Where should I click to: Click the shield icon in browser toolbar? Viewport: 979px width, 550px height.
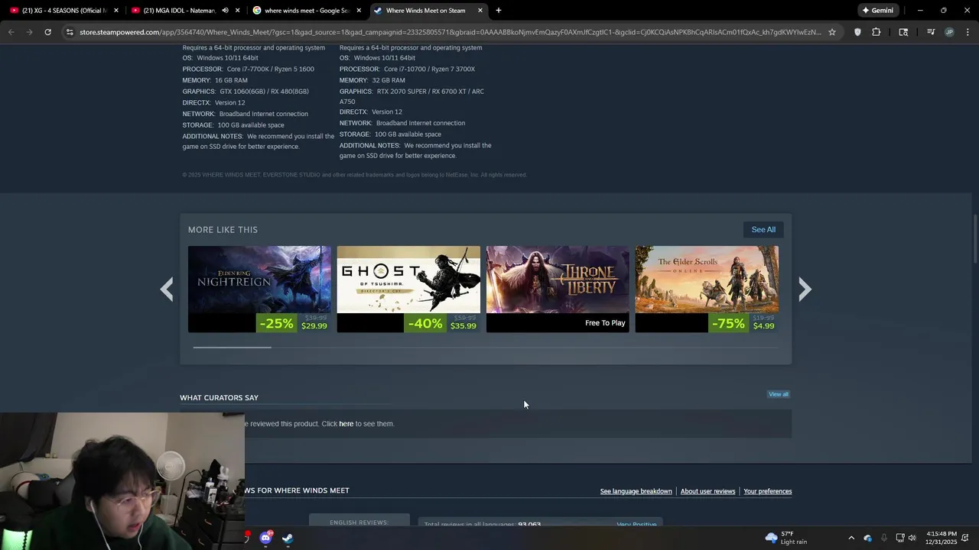[x=857, y=32]
